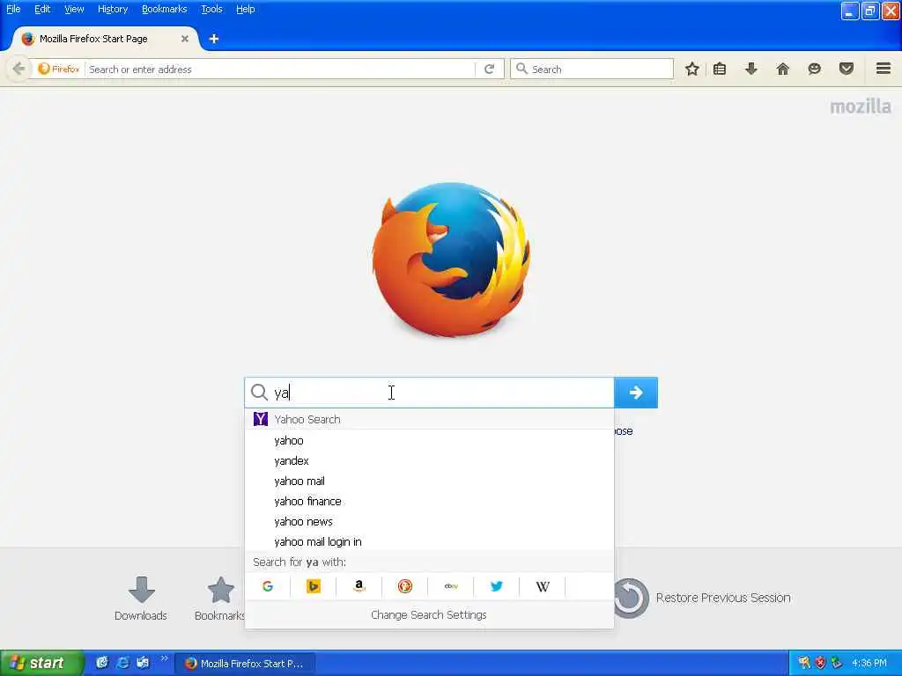Image resolution: width=902 pixels, height=676 pixels.
Task: Close the Mozilla Firefox Start Page tab
Action: (185, 39)
